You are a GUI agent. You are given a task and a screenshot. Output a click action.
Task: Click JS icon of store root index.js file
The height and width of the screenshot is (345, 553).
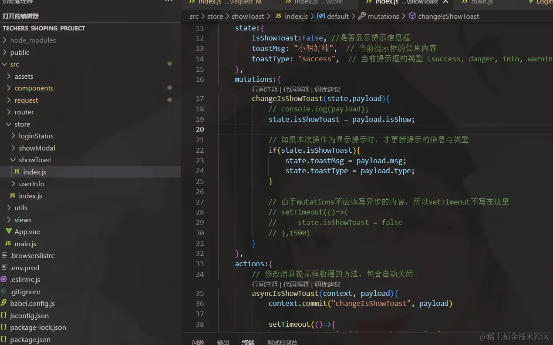click(x=12, y=196)
